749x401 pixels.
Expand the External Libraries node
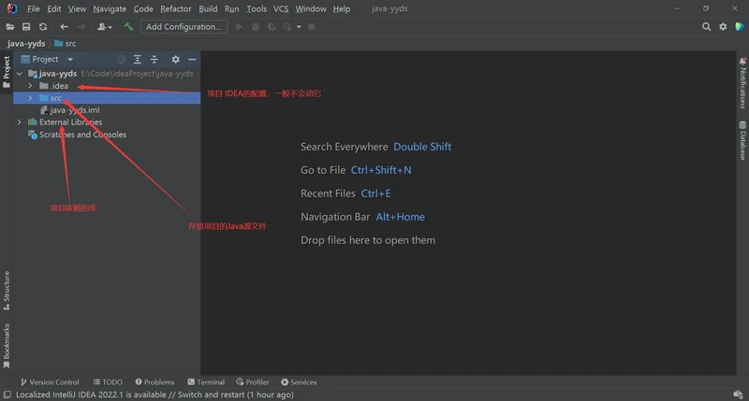pyautogui.click(x=20, y=122)
